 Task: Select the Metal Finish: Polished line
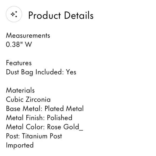click(39, 118)
